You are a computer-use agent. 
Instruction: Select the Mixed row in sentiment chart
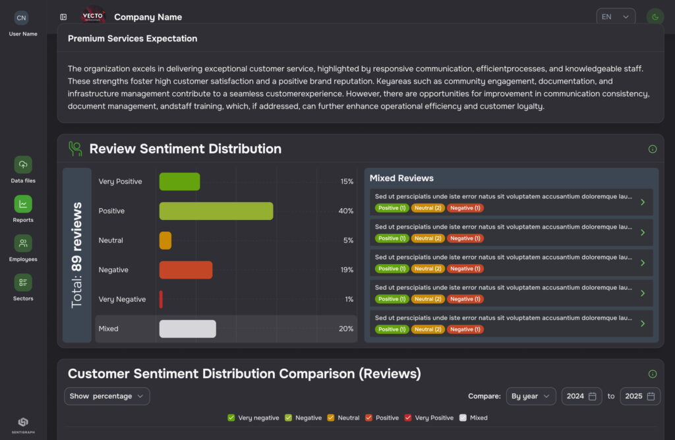pos(225,329)
